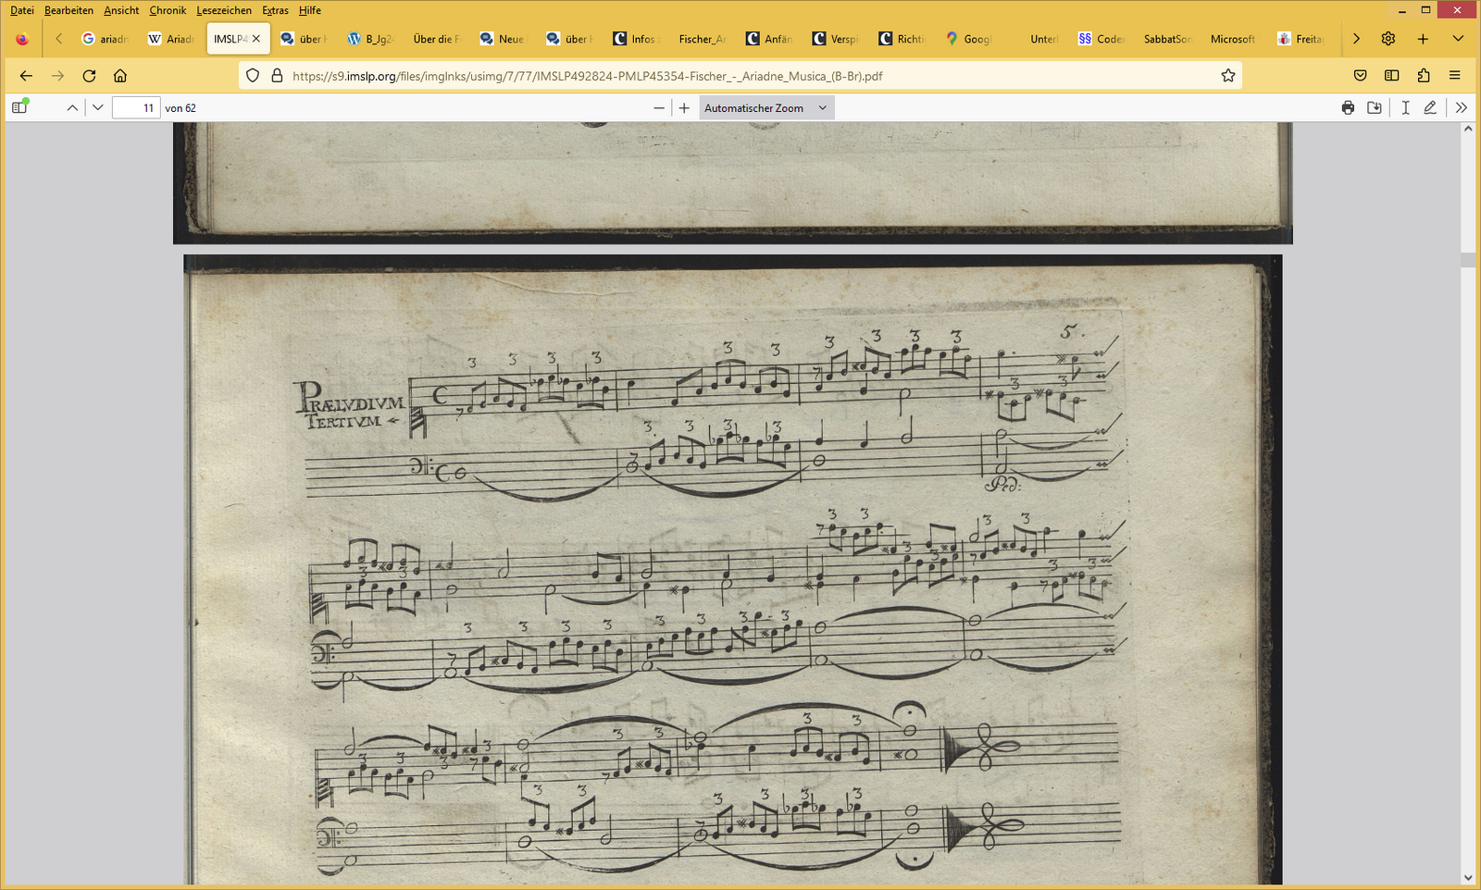Toggle the PDF viewer sidebar
Image resolution: width=1481 pixels, height=890 pixels.
pyautogui.click(x=19, y=107)
